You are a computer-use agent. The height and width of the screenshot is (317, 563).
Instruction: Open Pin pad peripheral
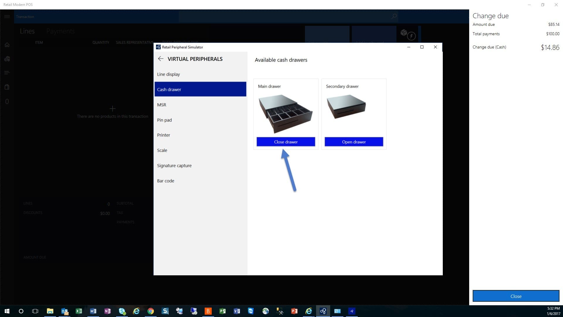pyautogui.click(x=165, y=120)
